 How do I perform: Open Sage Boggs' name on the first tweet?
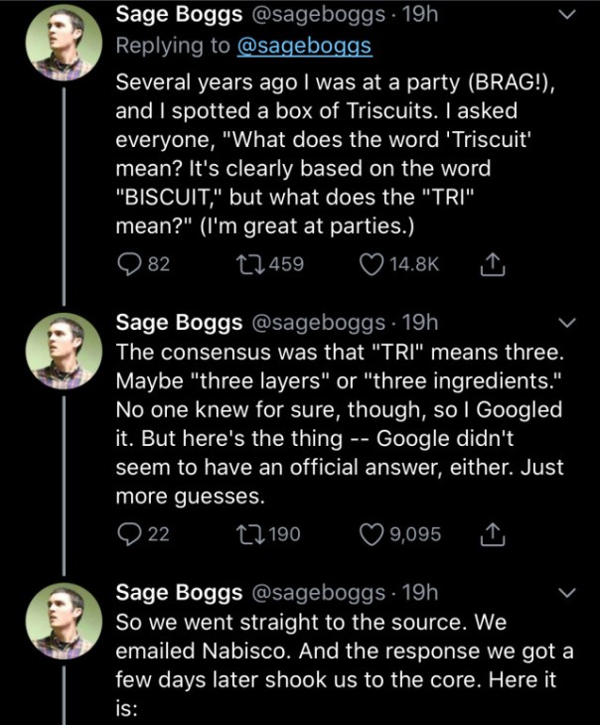click(x=179, y=15)
